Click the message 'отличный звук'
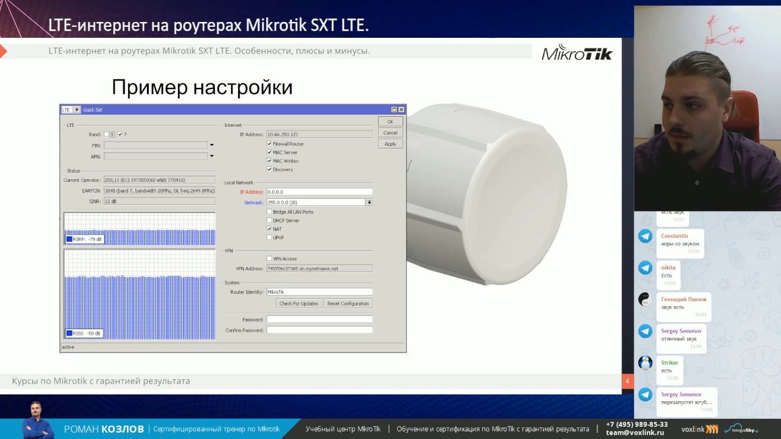 678,339
